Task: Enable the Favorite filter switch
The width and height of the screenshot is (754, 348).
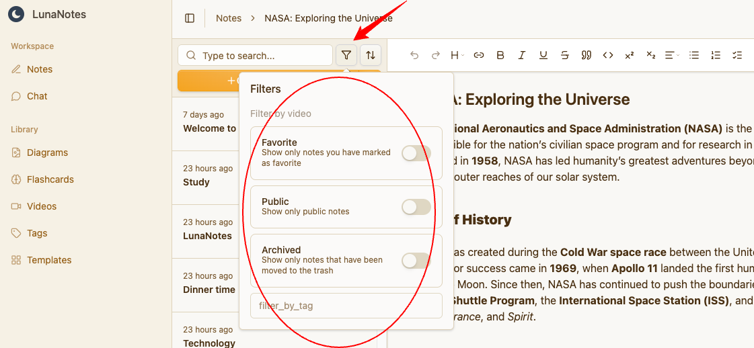Action: (416, 153)
